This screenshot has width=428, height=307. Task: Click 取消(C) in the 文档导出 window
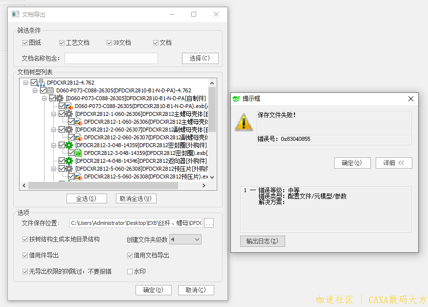click(196, 290)
